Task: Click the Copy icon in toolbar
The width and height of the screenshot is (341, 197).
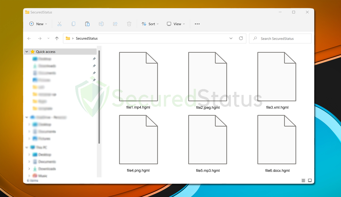Action: coord(73,24)
